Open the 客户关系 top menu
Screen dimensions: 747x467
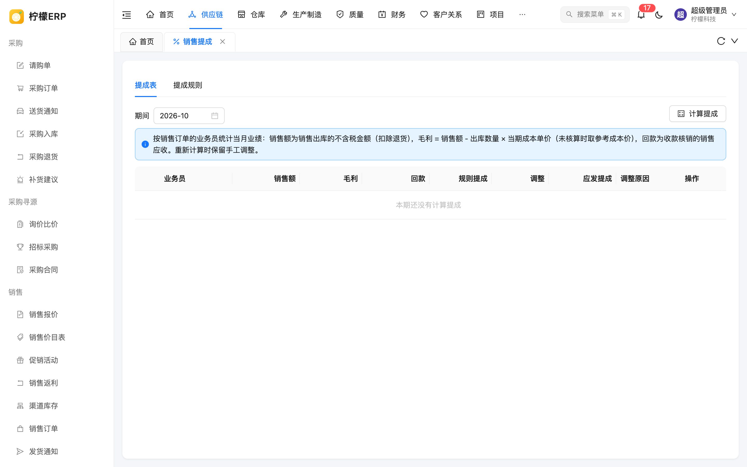click(441, 15)
